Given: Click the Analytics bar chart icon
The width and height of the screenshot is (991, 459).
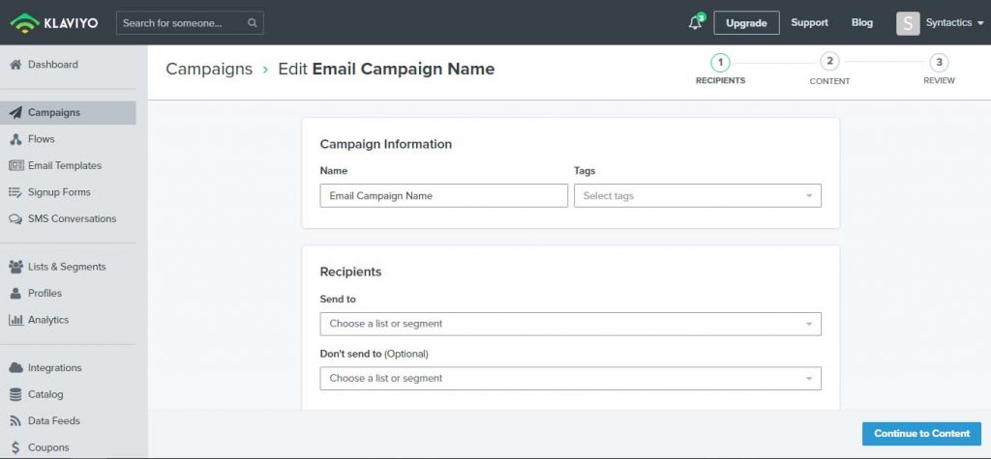Looking at the screenshot, I should tap(15, 320).
